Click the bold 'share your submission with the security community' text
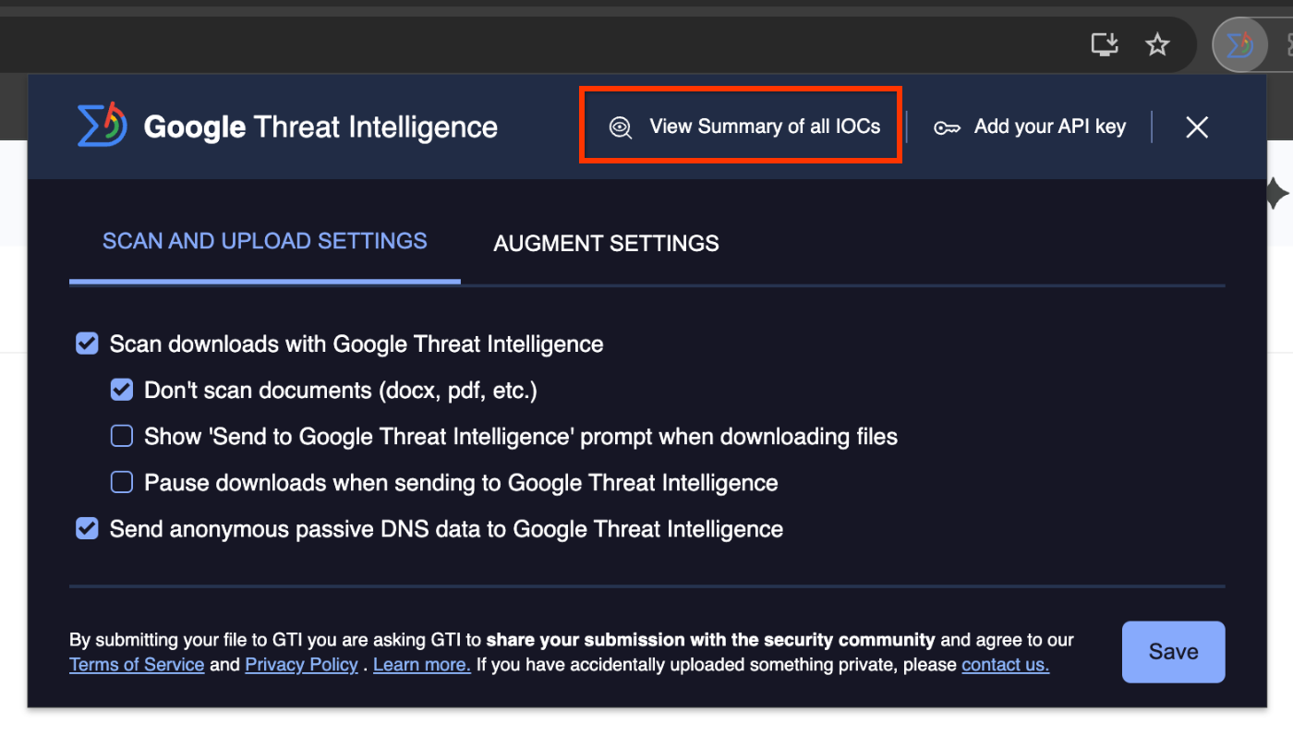Image resolution: width=1293 pixels, height=736 pixels. (710, 640)
